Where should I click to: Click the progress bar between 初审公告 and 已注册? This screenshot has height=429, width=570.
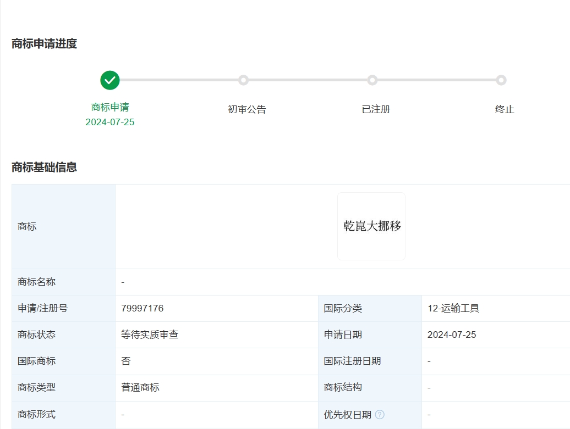(308, 80)
